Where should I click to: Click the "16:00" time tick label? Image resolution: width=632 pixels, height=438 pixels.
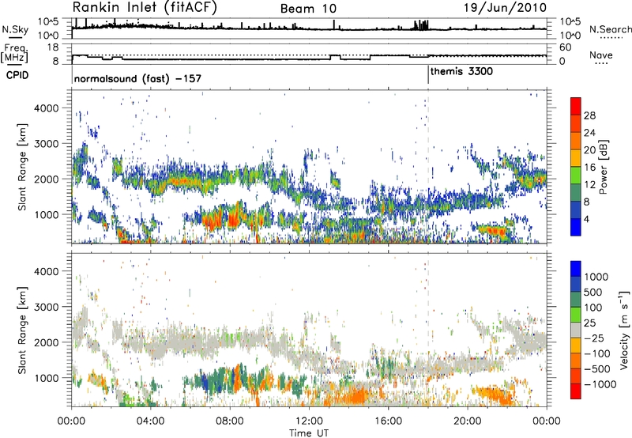[388, 421]
